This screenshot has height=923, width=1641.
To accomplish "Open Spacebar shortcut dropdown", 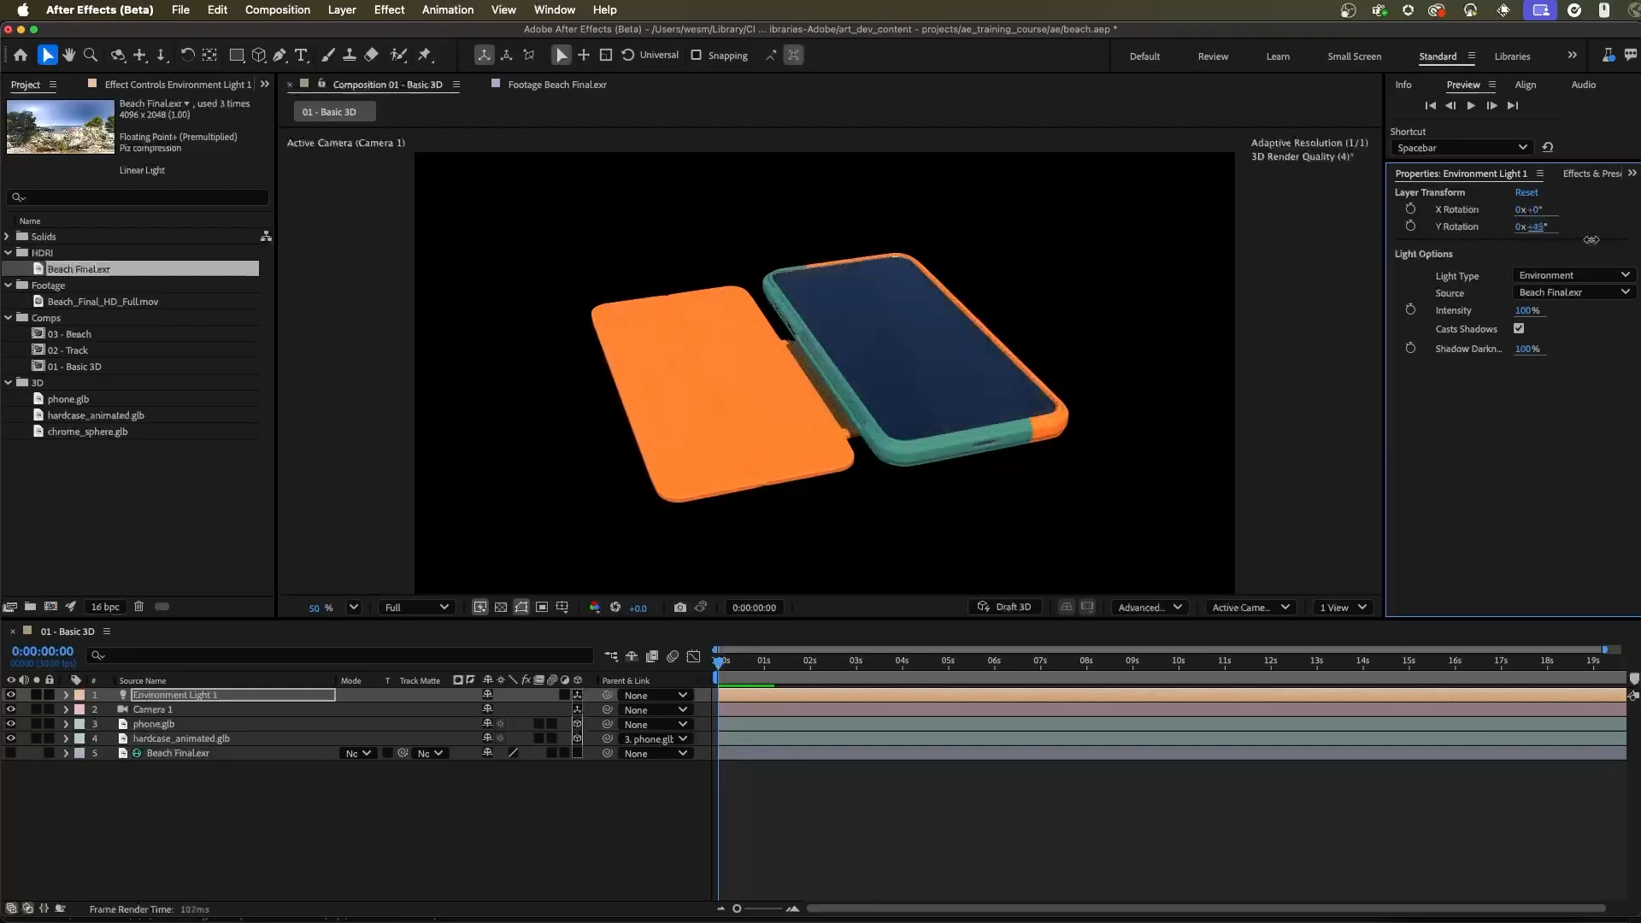I will pos(1462,148).
